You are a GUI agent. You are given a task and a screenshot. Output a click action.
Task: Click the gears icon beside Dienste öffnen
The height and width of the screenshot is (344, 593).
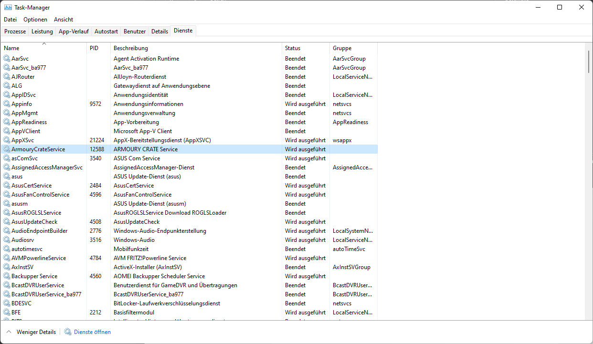click(68, 332)
